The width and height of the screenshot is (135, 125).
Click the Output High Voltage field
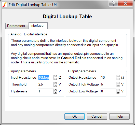[109, 85]
